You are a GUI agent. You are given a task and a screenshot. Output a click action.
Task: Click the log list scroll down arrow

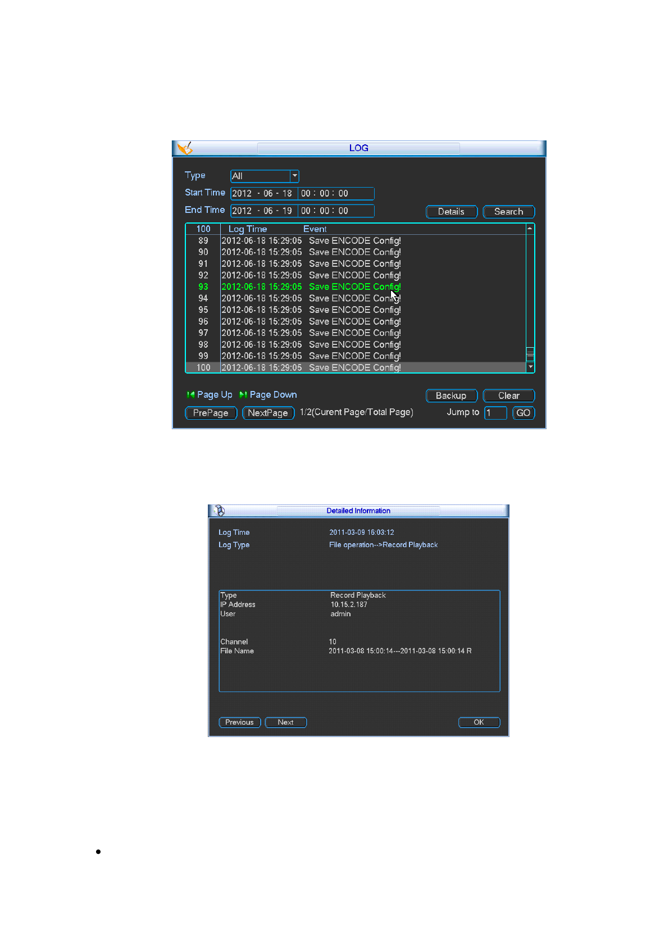coord(530,367)
